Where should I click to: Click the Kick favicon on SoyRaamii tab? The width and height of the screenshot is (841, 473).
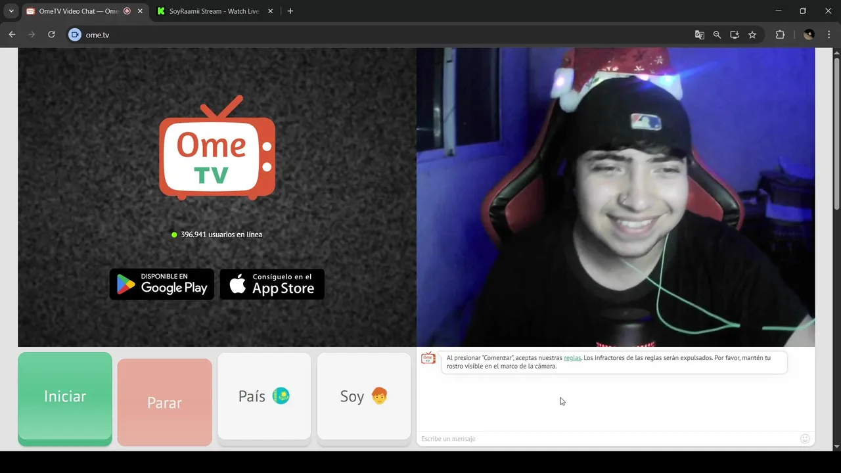[x=161, y=11]
